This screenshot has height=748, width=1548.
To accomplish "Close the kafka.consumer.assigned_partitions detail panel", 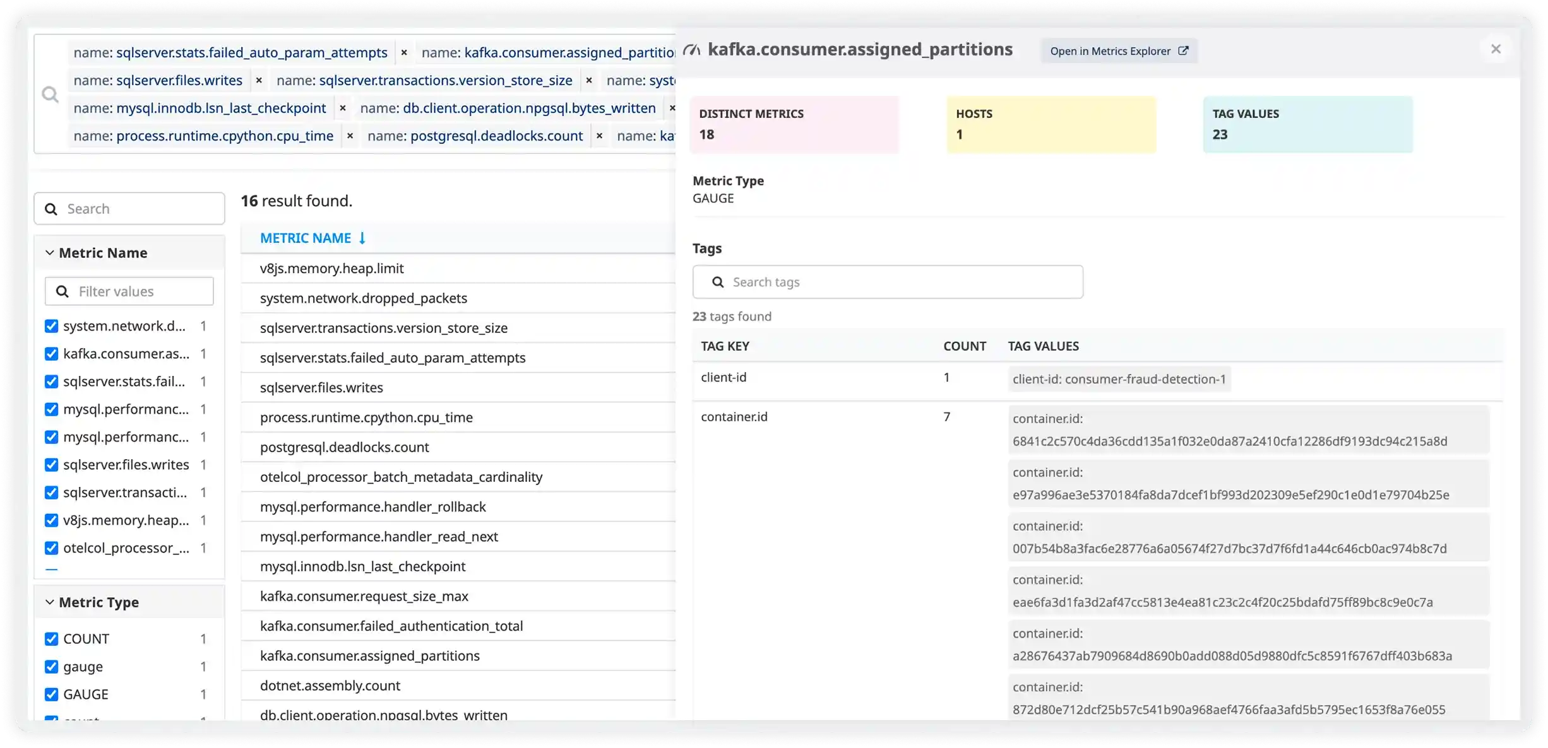I will [x=1496, y=49].
